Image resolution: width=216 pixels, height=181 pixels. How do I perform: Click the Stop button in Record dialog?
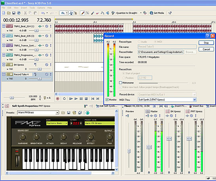point(206,43)
